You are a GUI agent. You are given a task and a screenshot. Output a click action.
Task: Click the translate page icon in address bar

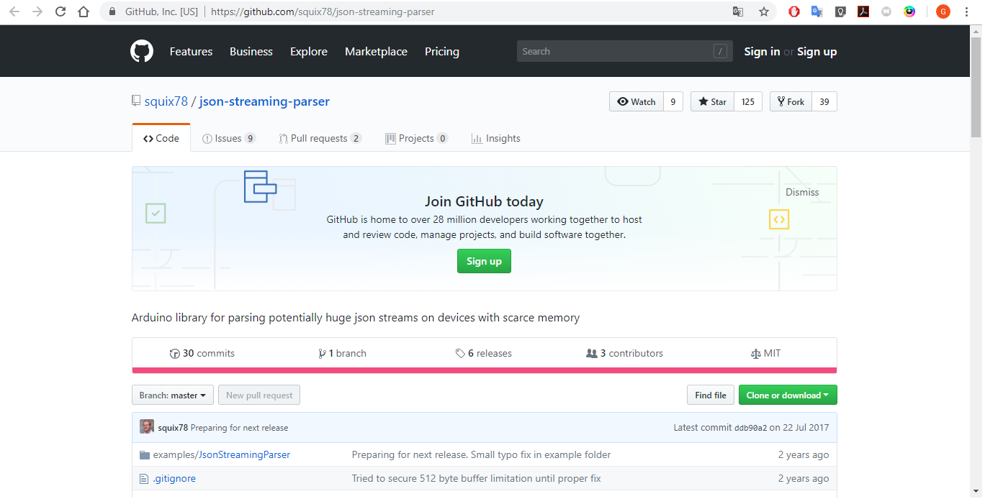click(x=738, y=12)
